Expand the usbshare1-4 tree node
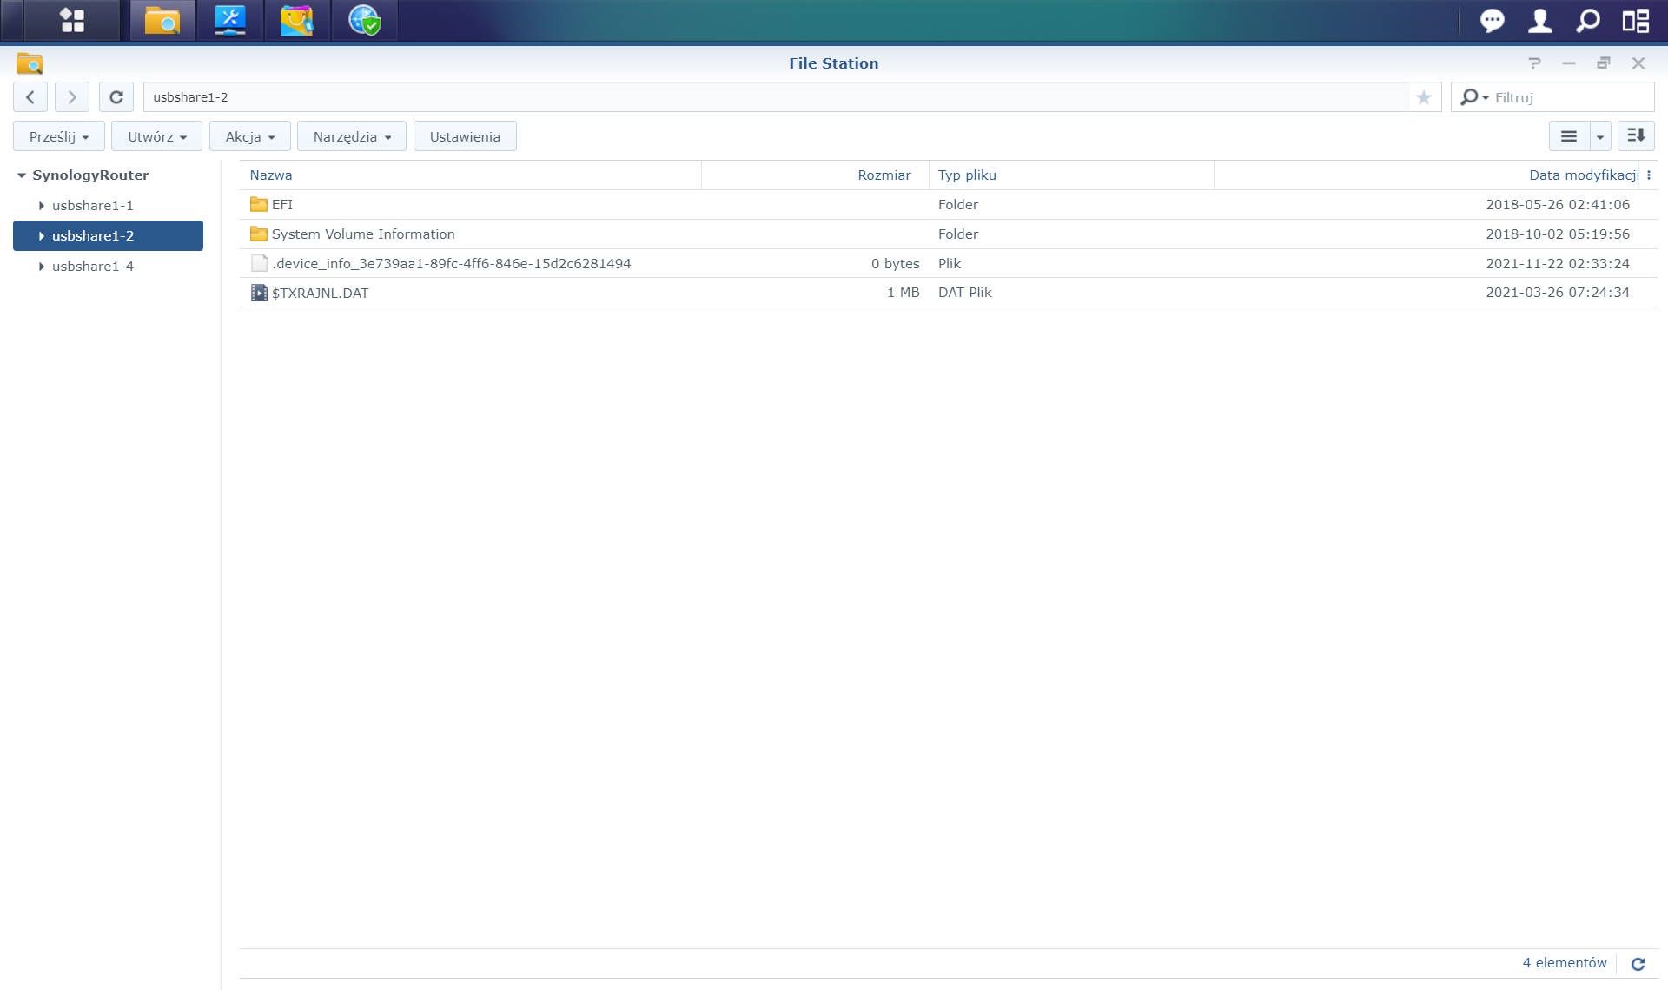The width and height of the screenshot is (1668, 990). pyautogui.click(x=41, y=267)
